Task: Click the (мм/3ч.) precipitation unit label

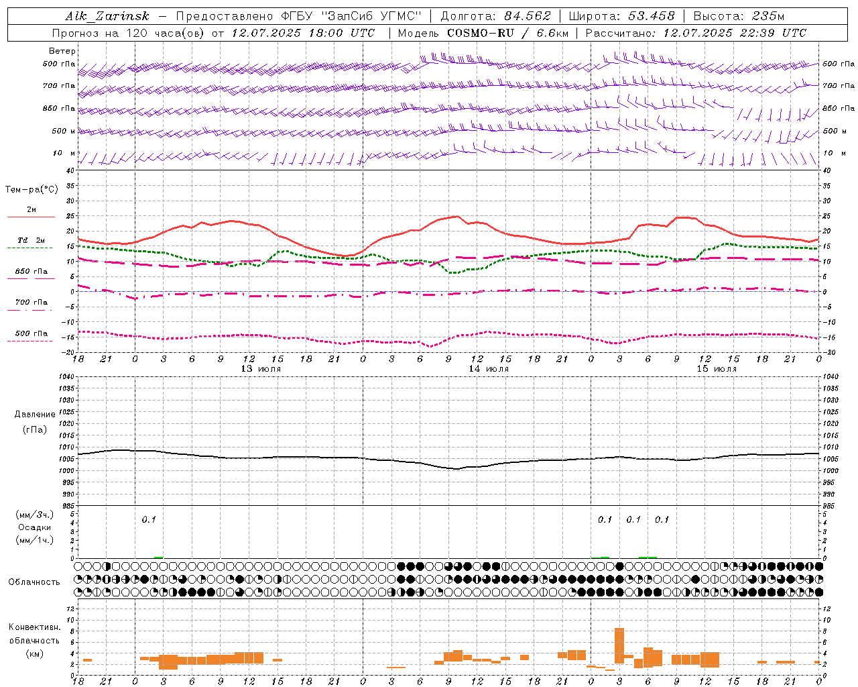Action: click(36, 515)
